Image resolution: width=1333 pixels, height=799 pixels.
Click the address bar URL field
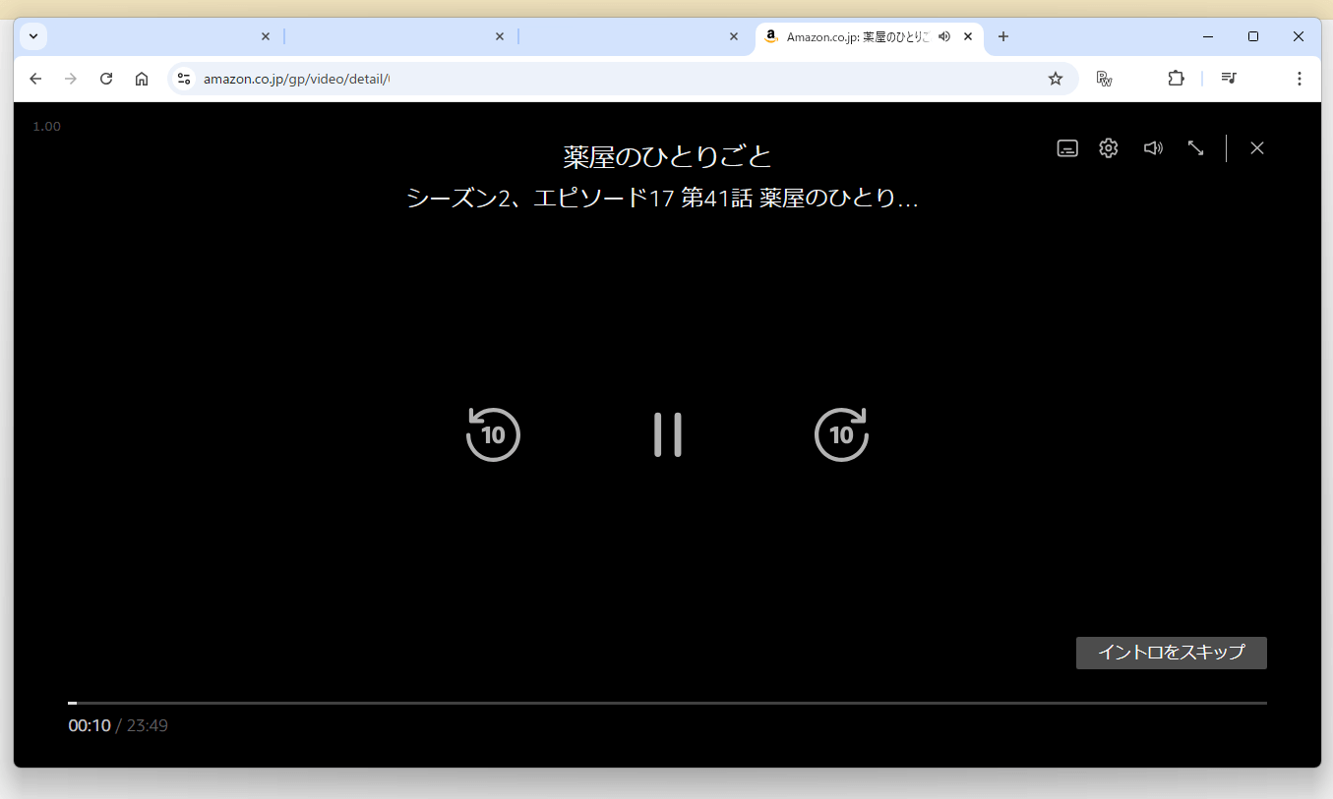pyautogui.click(x=492, y=78)
